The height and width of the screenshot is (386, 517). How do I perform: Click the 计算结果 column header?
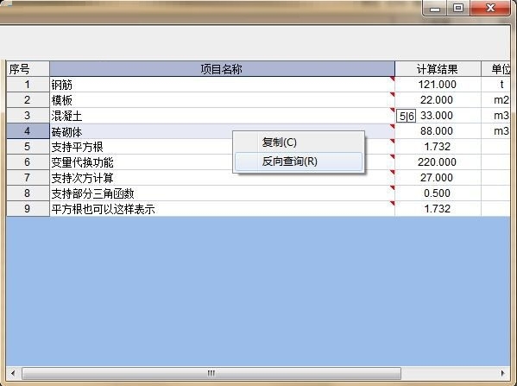click(438, 69)
